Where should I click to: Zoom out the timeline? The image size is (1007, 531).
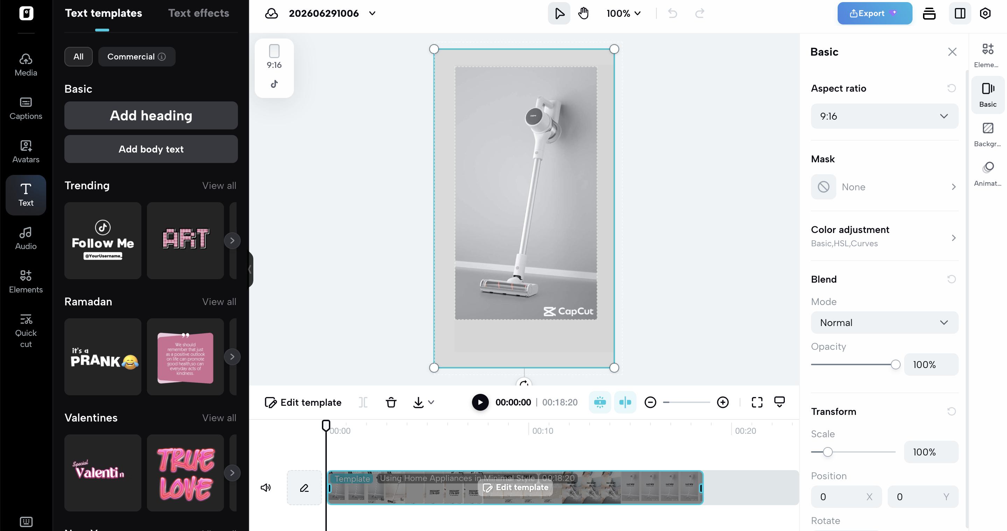tap(650, 402)
